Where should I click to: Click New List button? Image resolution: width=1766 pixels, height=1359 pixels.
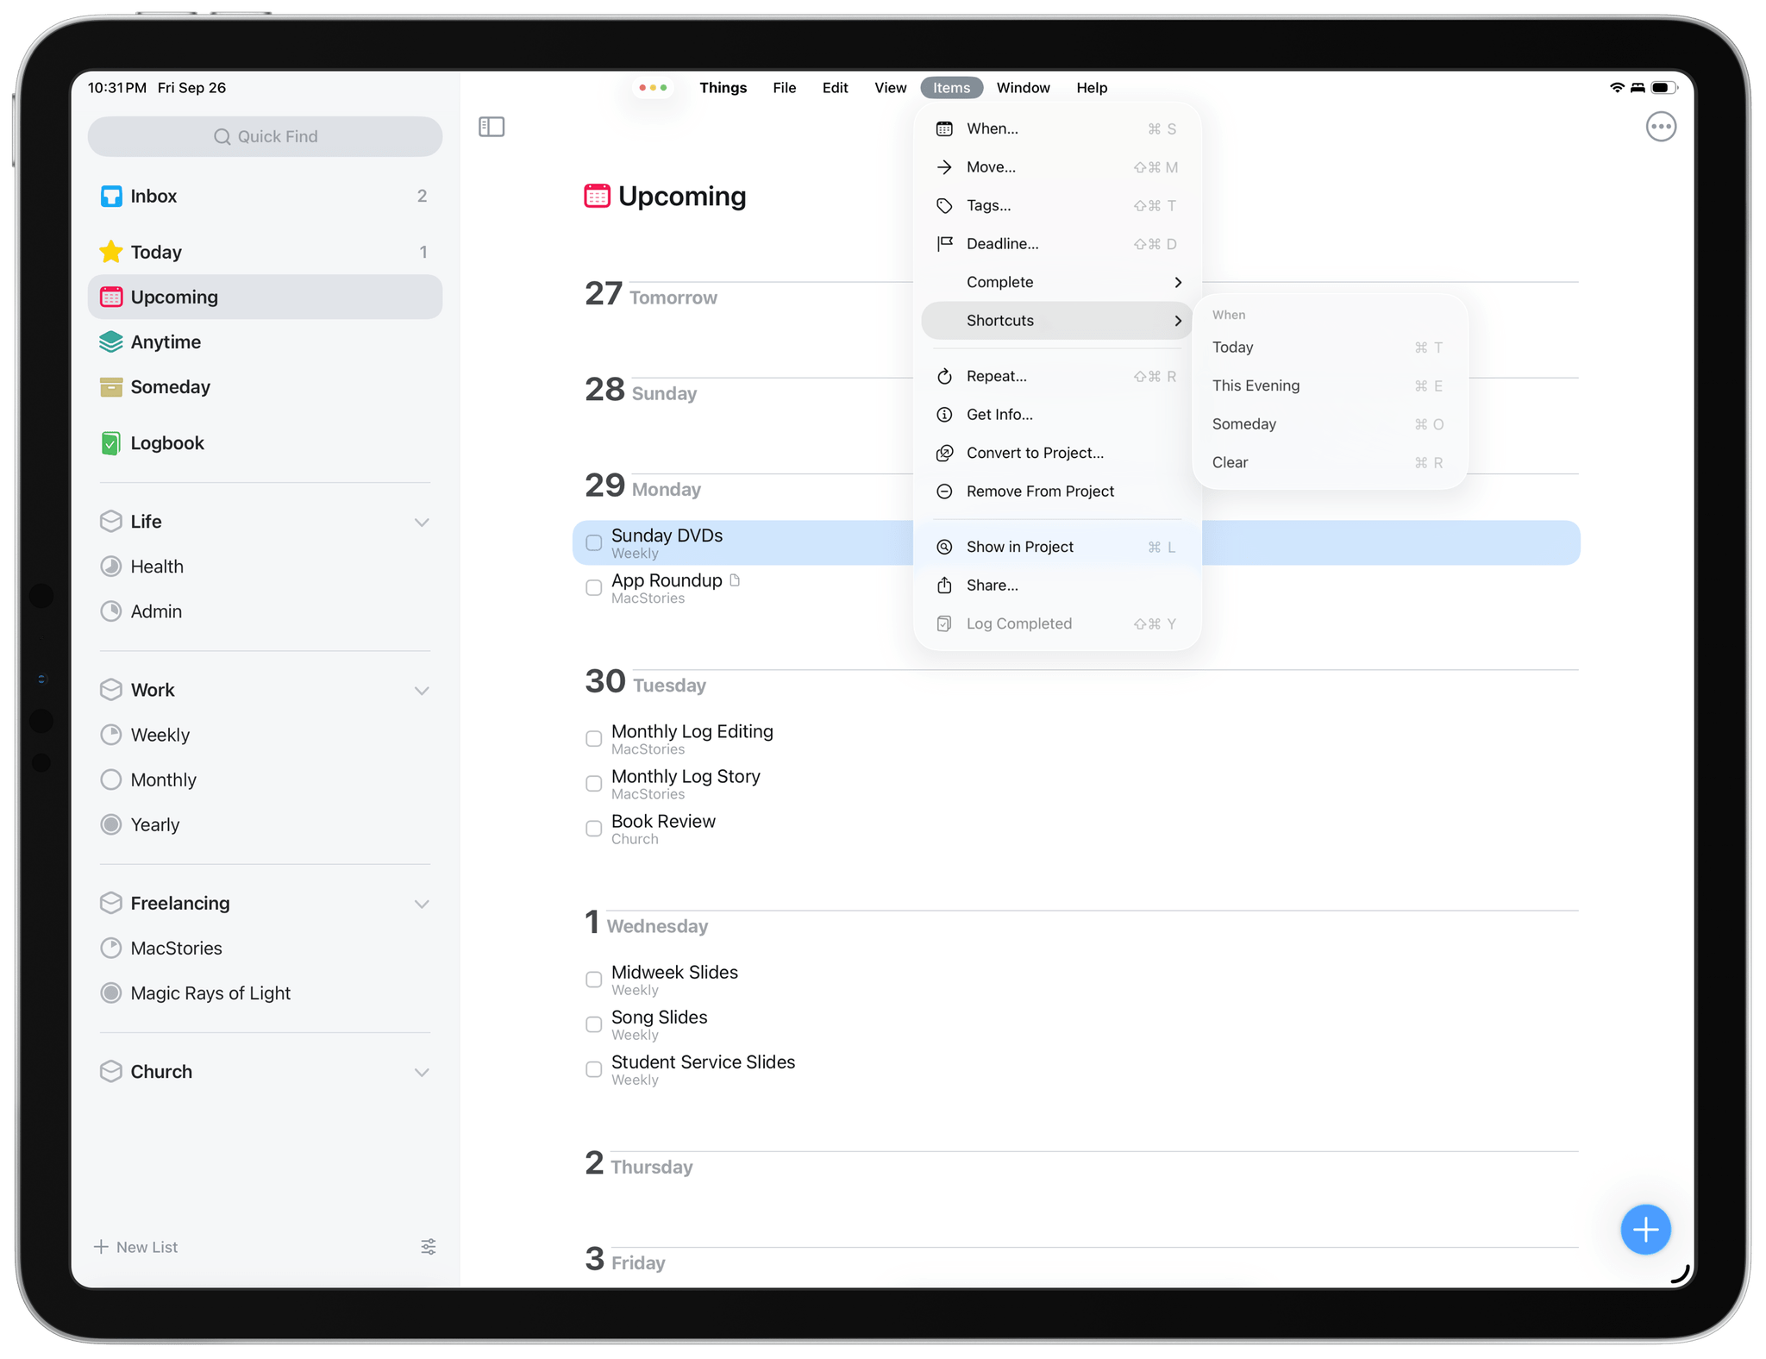(136, 1247)
